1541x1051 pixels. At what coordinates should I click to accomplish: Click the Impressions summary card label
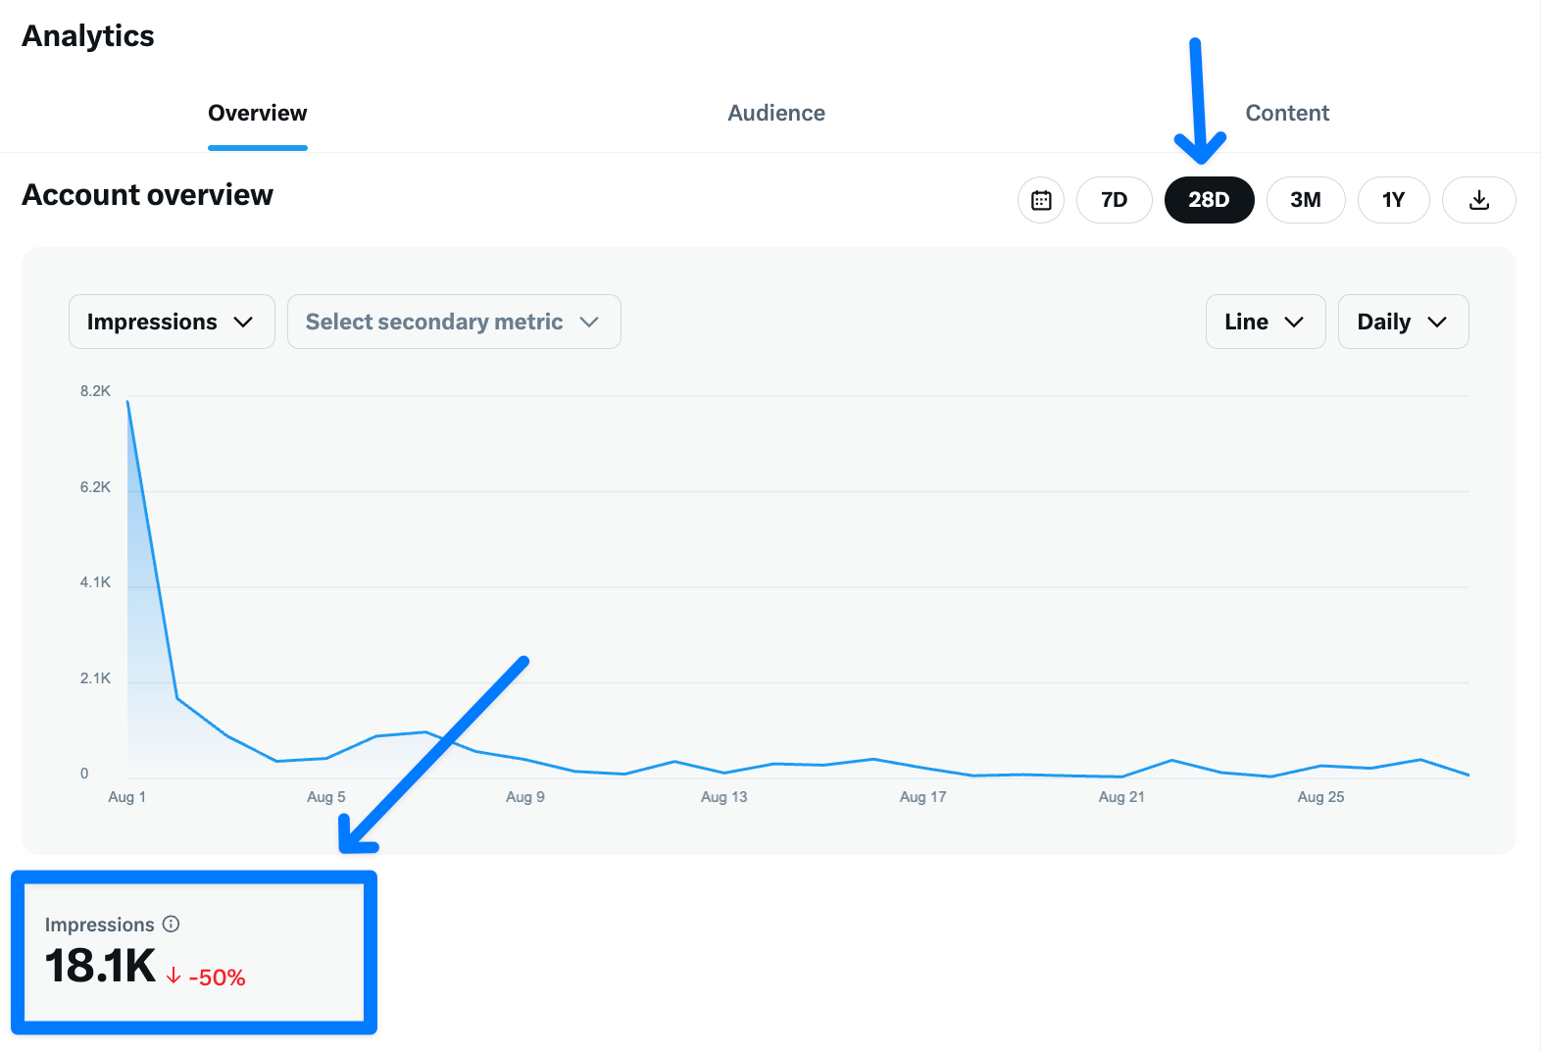coord(100,925)
